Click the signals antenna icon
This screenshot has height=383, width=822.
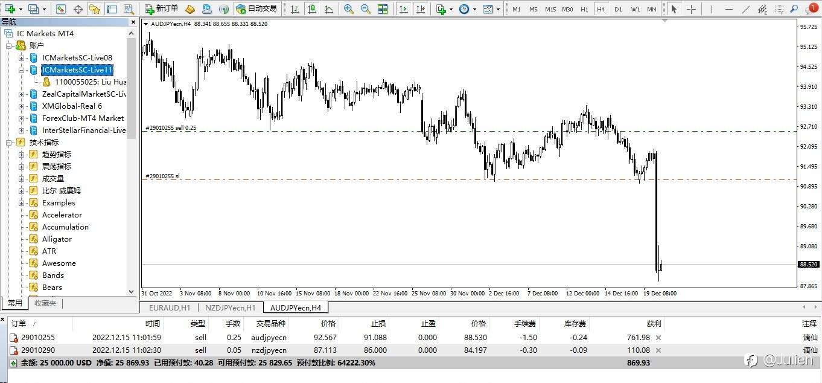coord(224,9)
